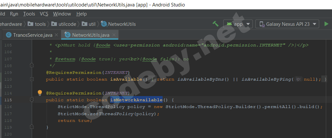Viewport: 332px width, 138px height.
Task: Open the Run menu
Action: [14, 14]
